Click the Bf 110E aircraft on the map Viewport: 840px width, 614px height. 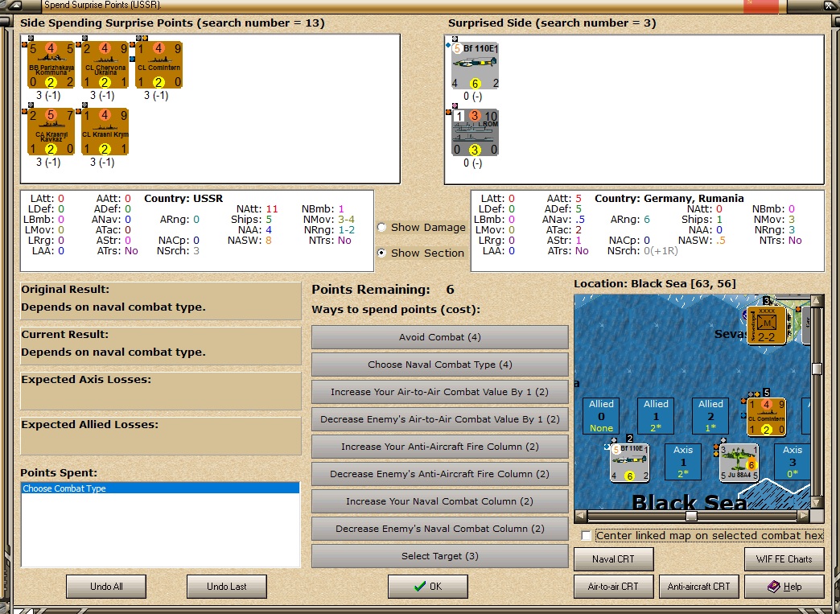click(x=630, y=463)
